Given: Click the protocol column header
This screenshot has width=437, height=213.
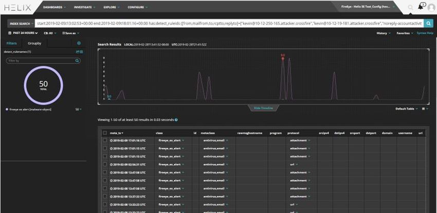Looking at the screenshot, I should pyautogui.click(x=293, y=133).
